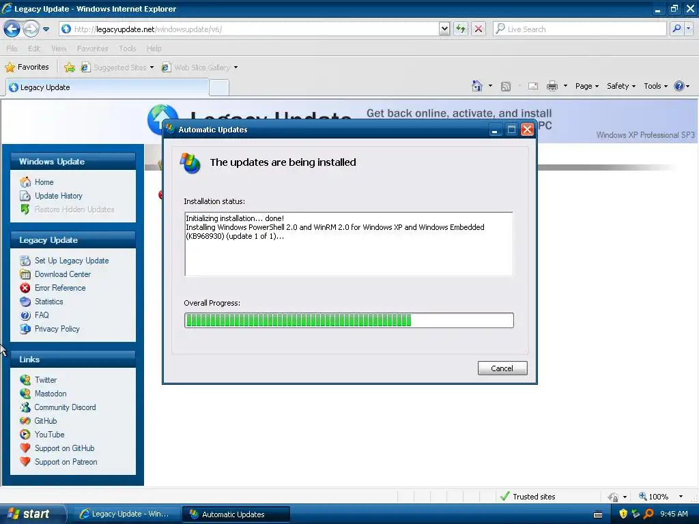
Task: Open Set Up Legacy Update link
Action: click(72, 261)
